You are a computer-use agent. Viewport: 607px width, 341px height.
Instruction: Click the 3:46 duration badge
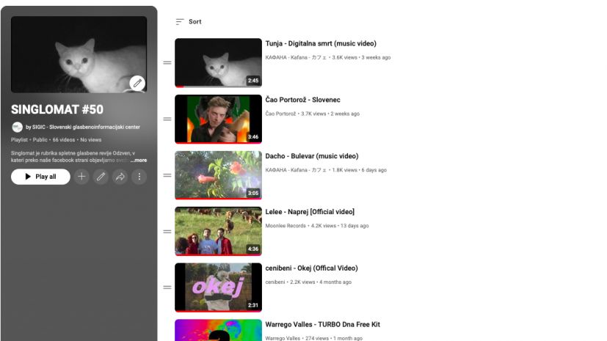(x=253, y=137)
